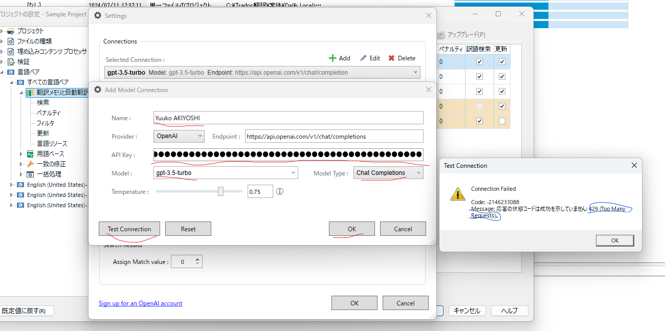
Task: Click the Delete connection red cross icon
Action: [x=391, y=58]
